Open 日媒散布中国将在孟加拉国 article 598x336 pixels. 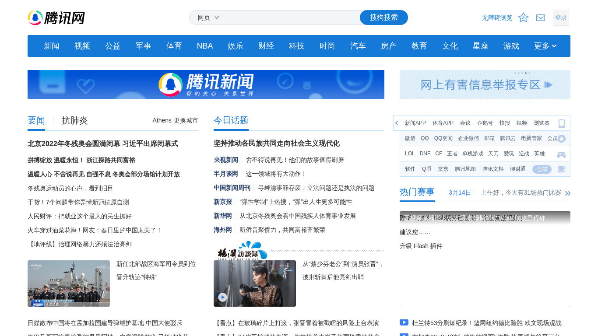tap(105, 323)
